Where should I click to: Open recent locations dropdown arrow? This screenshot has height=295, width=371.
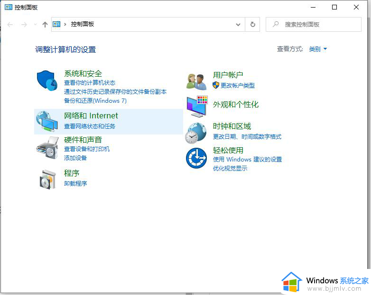(35, 24)
